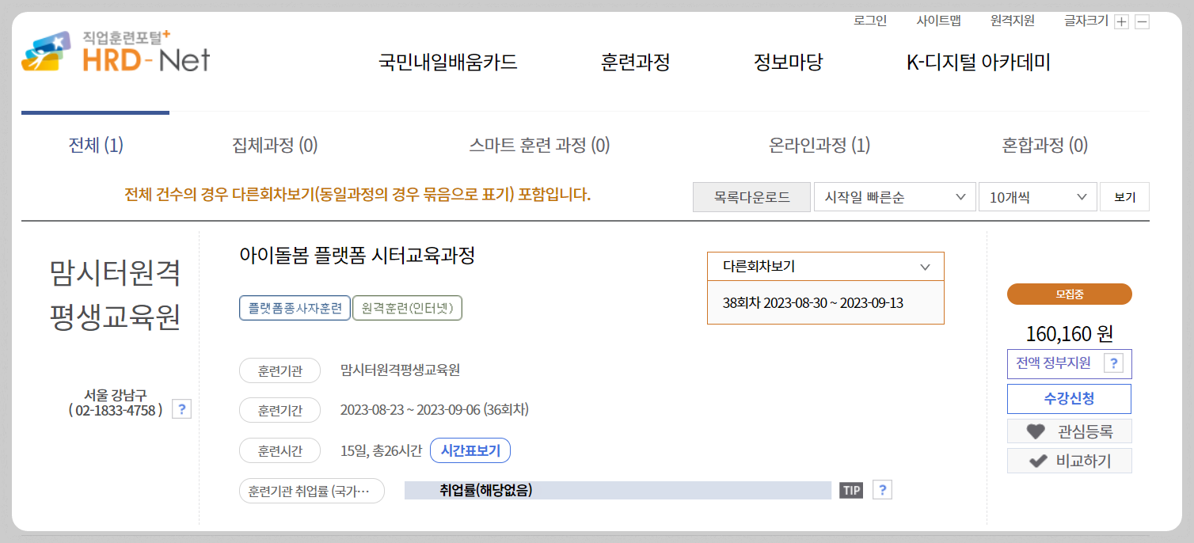Click the 훈련기관 취업률 label

(x=311, y=491)
